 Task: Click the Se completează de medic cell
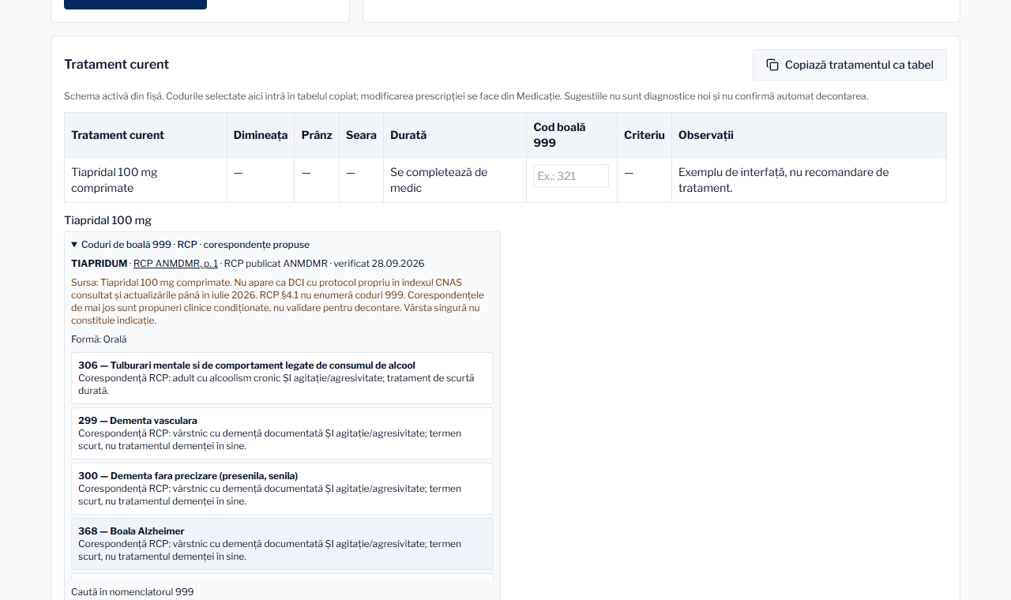click(455, 180)
